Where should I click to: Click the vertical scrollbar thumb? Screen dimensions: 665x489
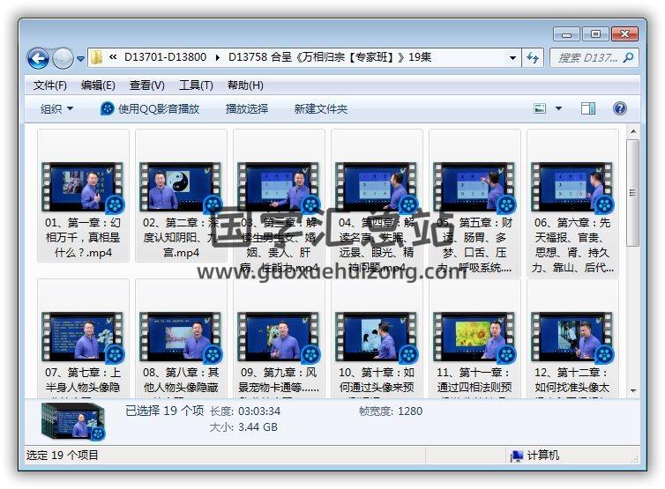632,193
